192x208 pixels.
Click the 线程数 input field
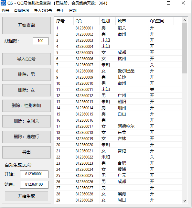(x=40, y=41)
